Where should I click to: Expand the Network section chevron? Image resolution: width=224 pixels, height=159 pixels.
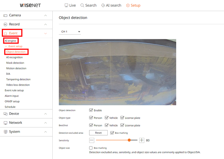point(46,123)
